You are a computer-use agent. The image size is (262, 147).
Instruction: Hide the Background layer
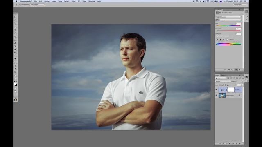click(x=217, y=95)
